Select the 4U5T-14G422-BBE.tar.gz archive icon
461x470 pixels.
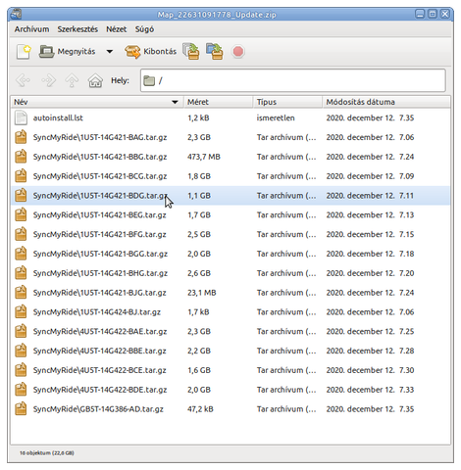pos(21,351)
